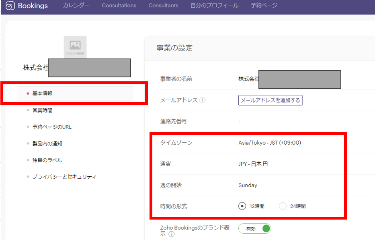
Task: Click the Bookings brand name text
Action: click(33, 6)
